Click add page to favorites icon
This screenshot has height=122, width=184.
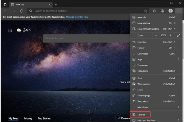click(x=146, y=11)
